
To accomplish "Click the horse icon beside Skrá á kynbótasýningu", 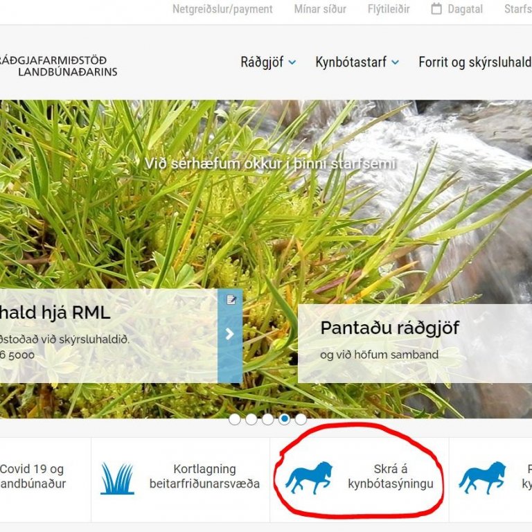I will point(309,478).
